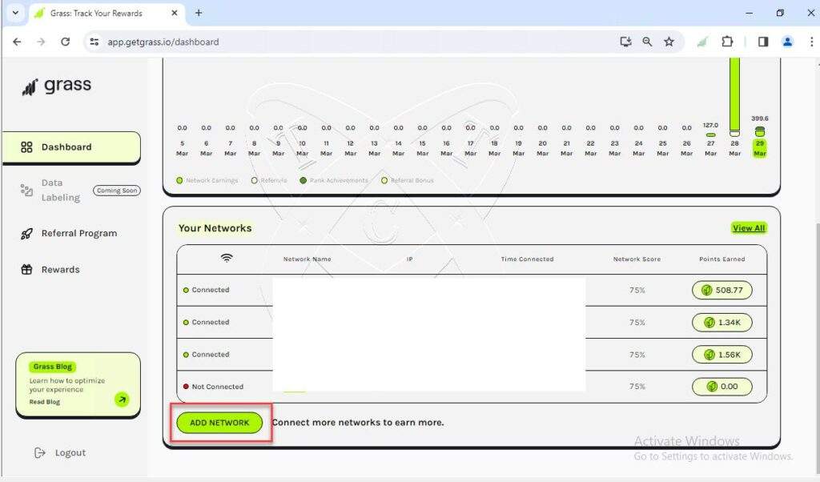Open the View All networks link
Viewport: 820px width, 482px height.
pyautogui.click(x=749, y=228)
